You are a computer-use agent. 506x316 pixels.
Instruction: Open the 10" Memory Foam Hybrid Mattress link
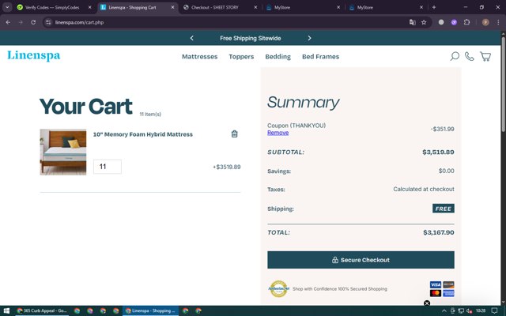[142, 134]
